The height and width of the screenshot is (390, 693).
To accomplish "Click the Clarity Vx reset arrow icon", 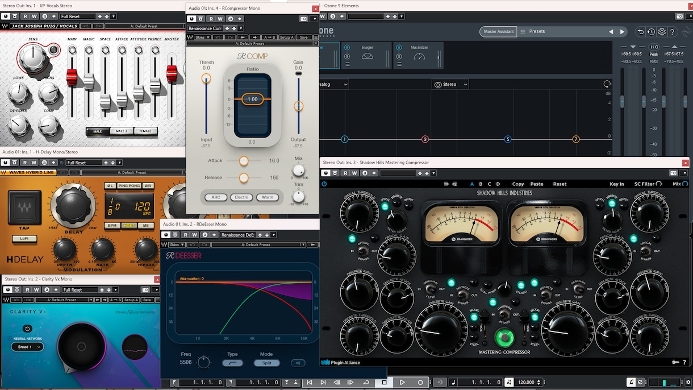I will coord(27,329).
